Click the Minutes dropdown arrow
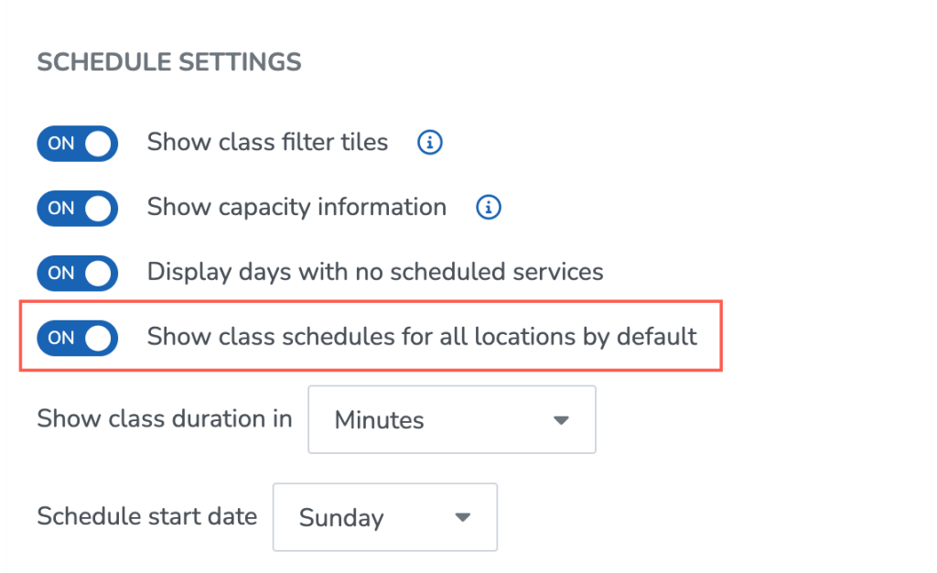Viewport: 937px width, 573px height. pyautogui.click(x=561, y=420)
